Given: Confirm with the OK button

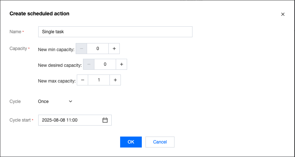Looking at the screenshot, I should (x=131, y=142).
